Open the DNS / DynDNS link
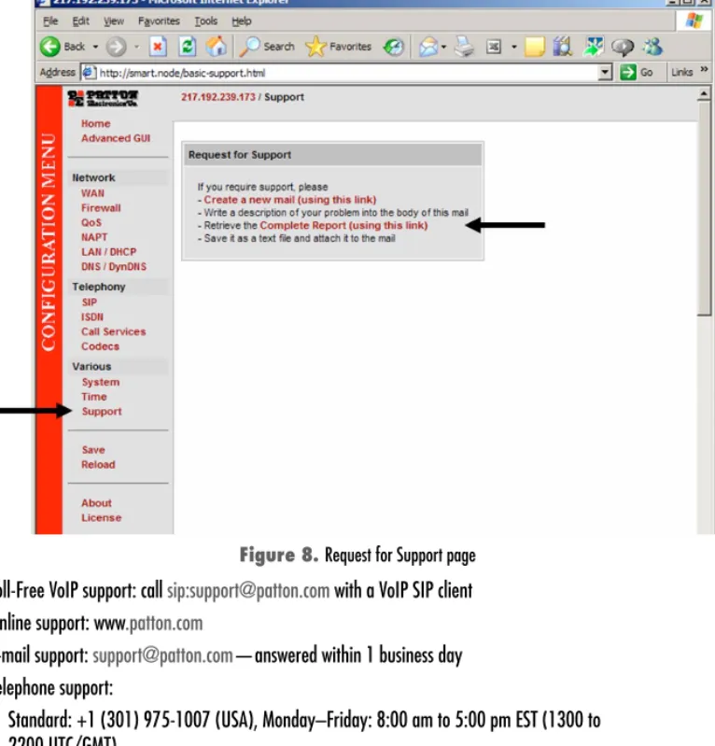 tap(114, 267)
